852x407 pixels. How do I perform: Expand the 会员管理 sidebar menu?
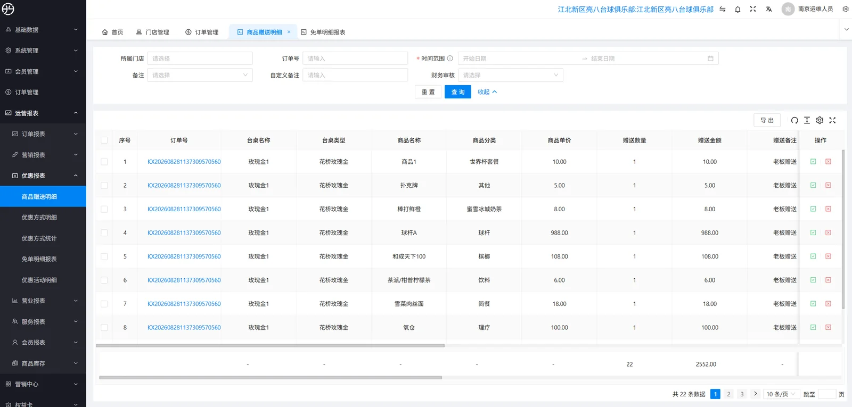click(x=43, y=71)
